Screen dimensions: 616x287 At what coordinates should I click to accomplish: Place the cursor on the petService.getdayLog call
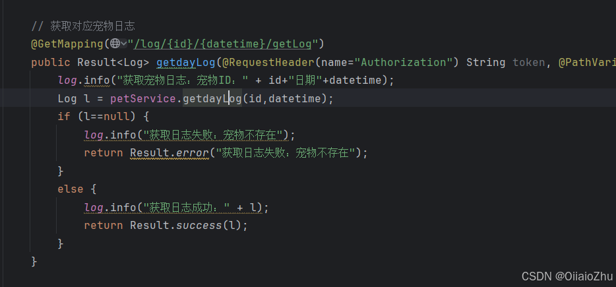212,98
